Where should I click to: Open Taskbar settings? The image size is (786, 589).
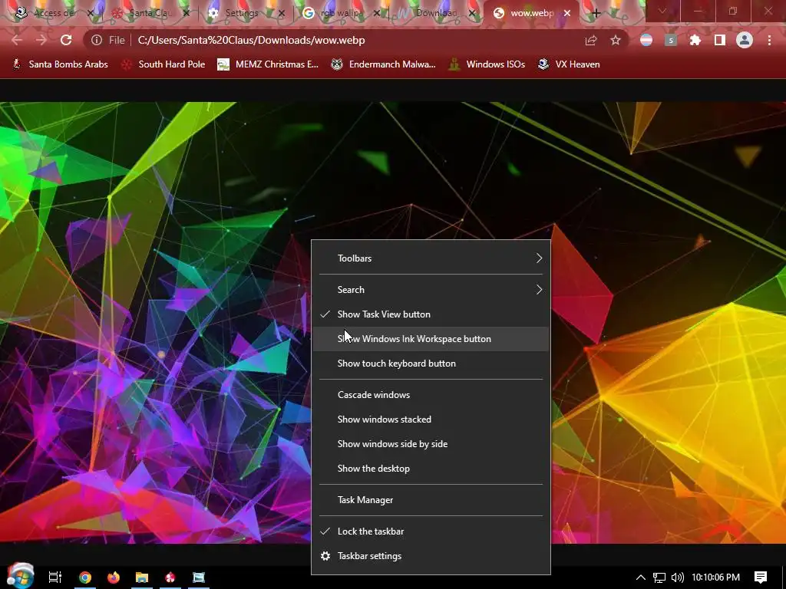coord(431,556)
